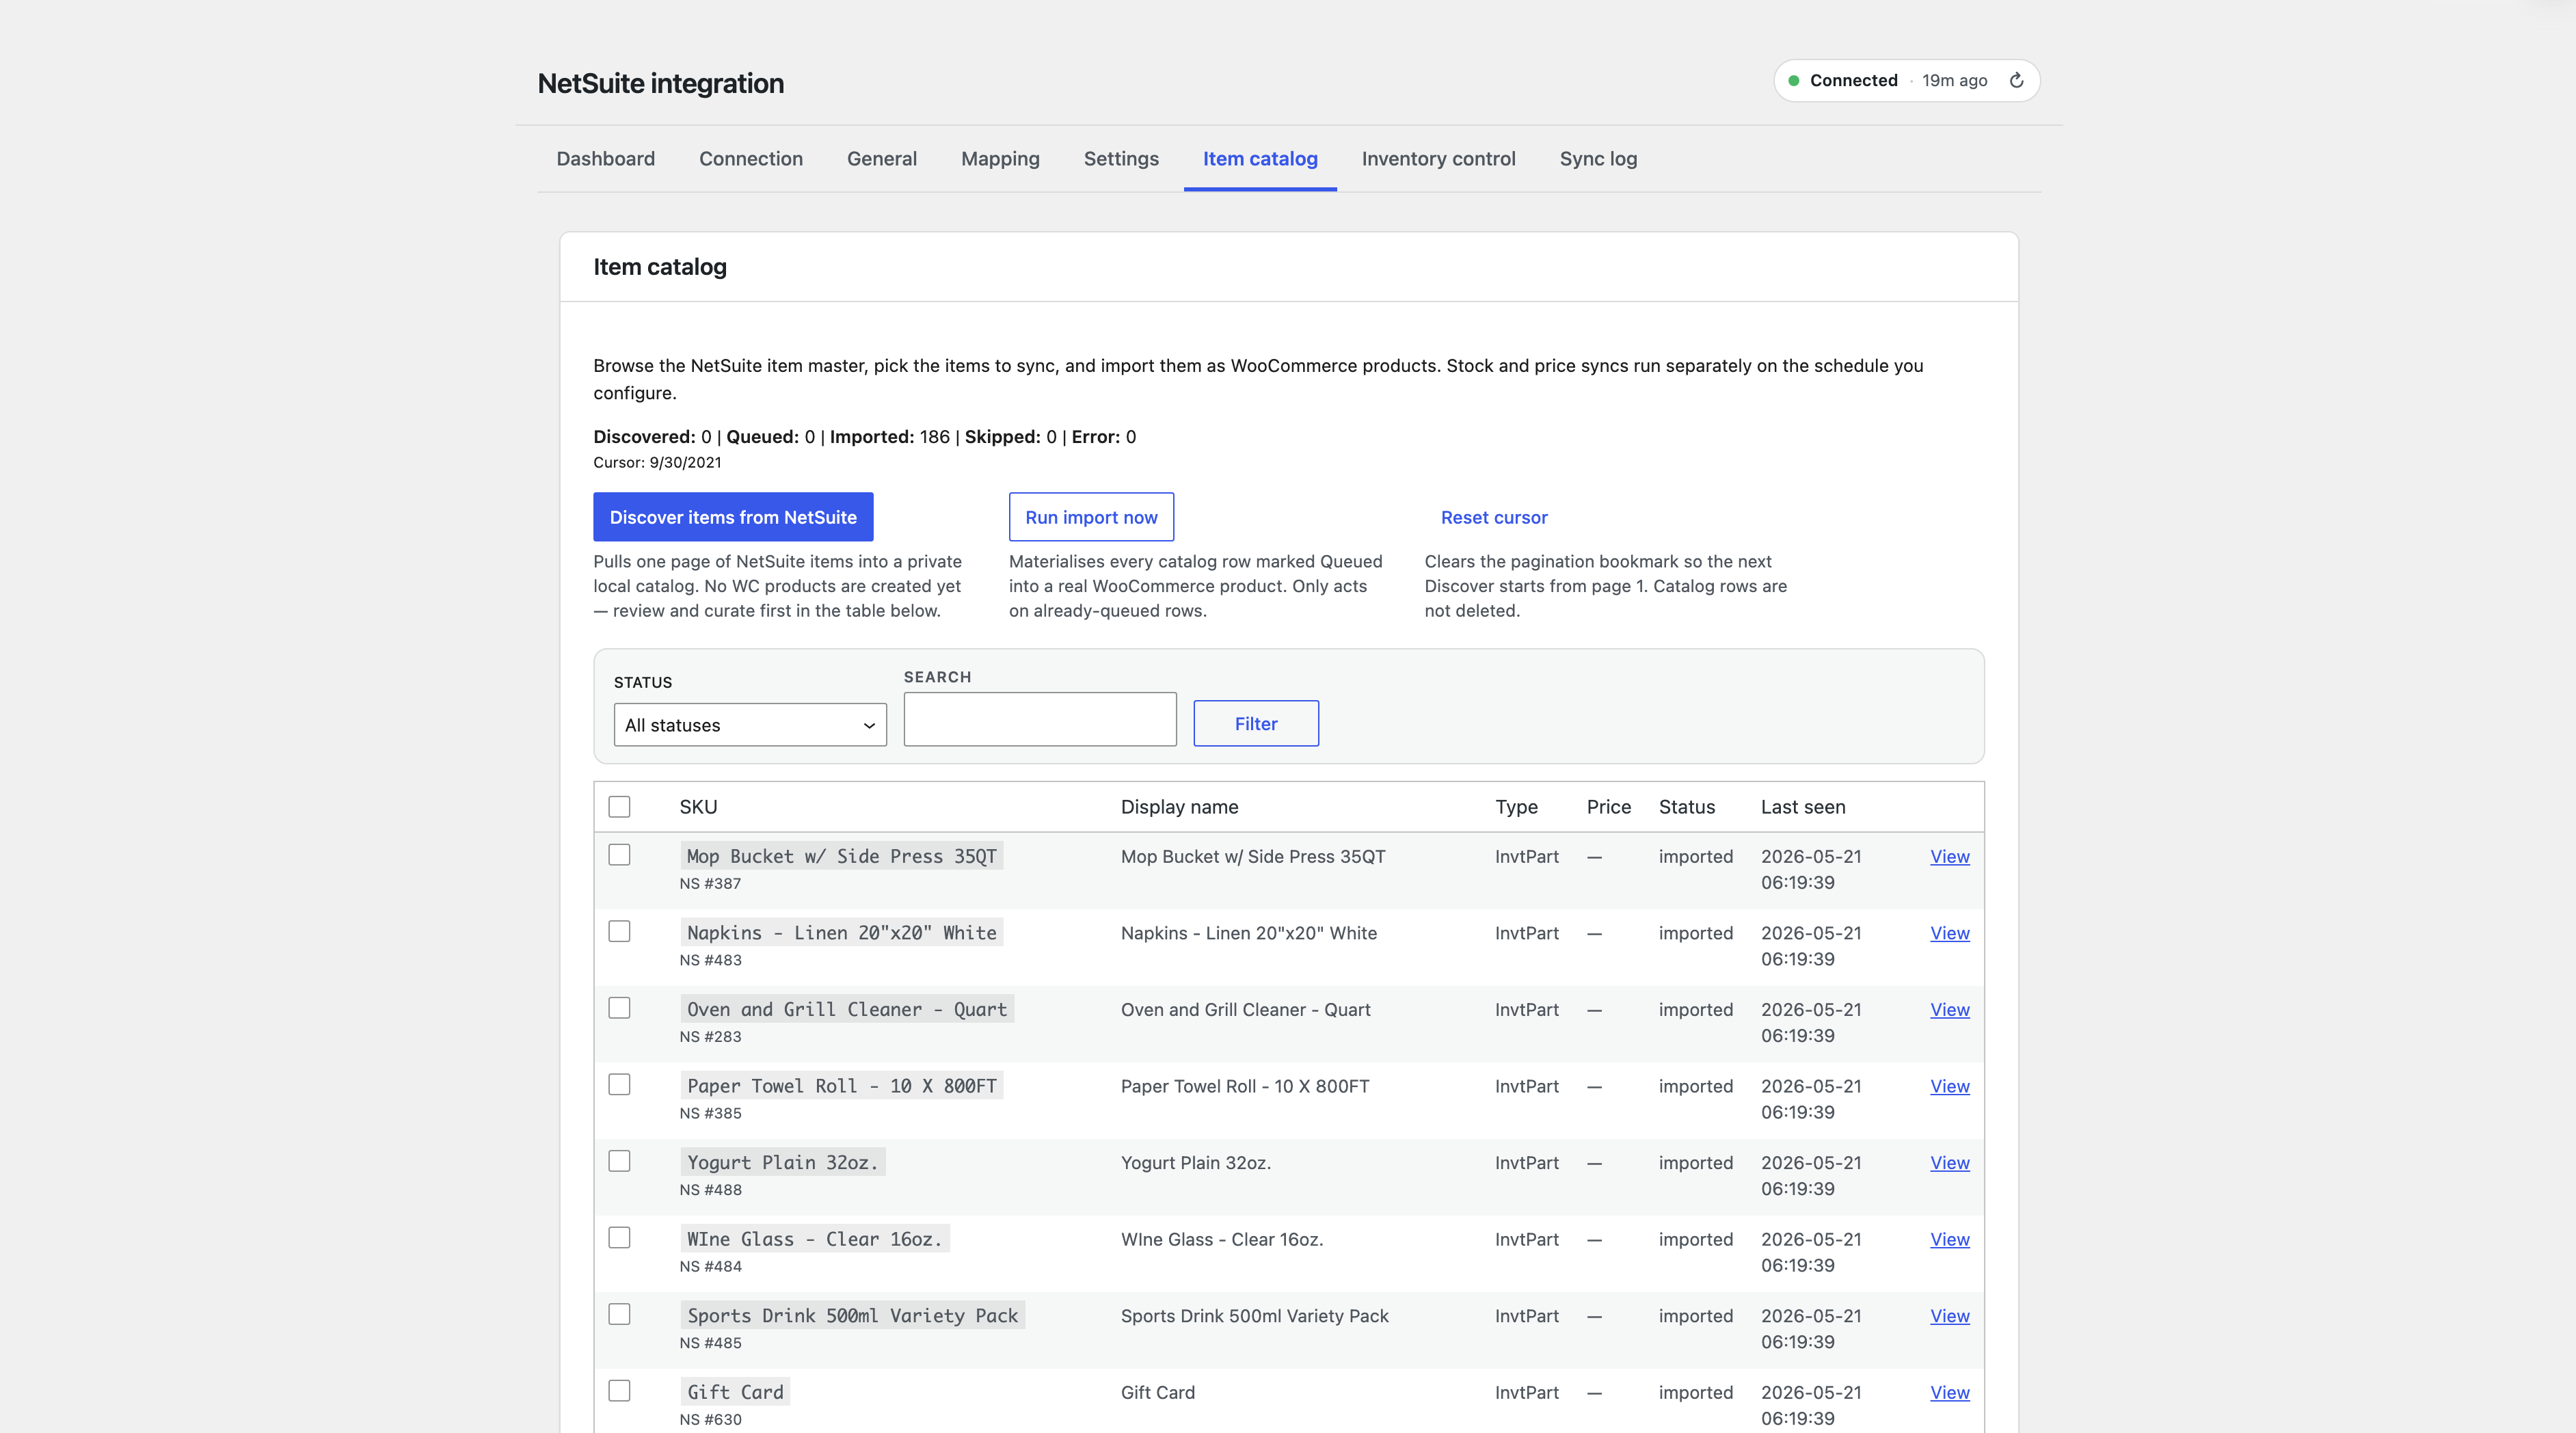Select the Gift Card row checkbox
This screenshot has width=2576, height=1433.
pos(620,1391)
